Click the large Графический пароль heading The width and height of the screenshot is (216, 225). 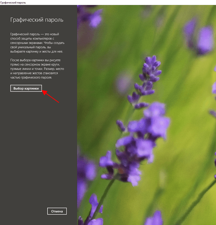point(37,20)
